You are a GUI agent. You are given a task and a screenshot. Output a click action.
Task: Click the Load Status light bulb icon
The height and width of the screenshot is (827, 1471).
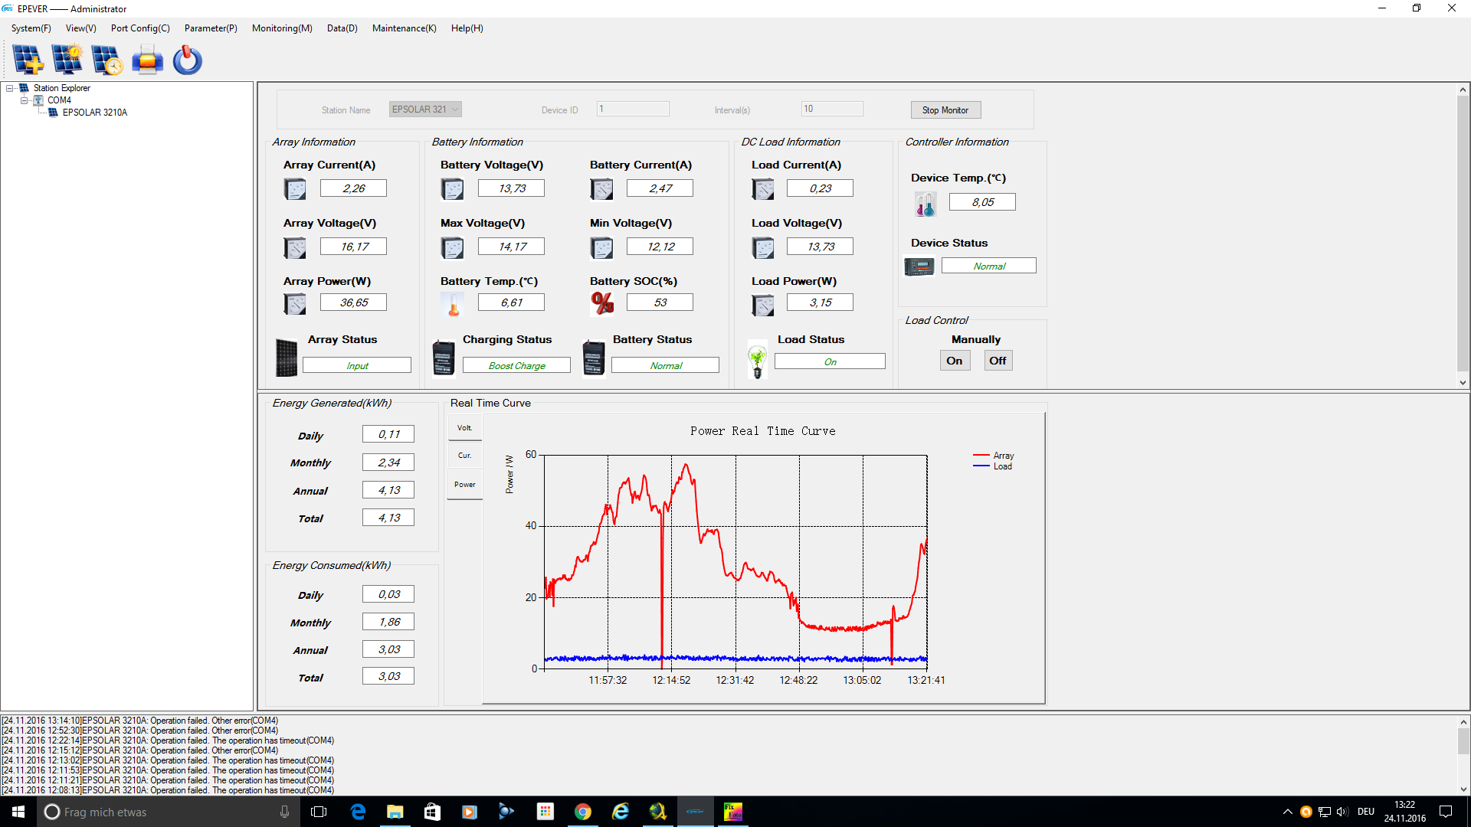(758, 361)
